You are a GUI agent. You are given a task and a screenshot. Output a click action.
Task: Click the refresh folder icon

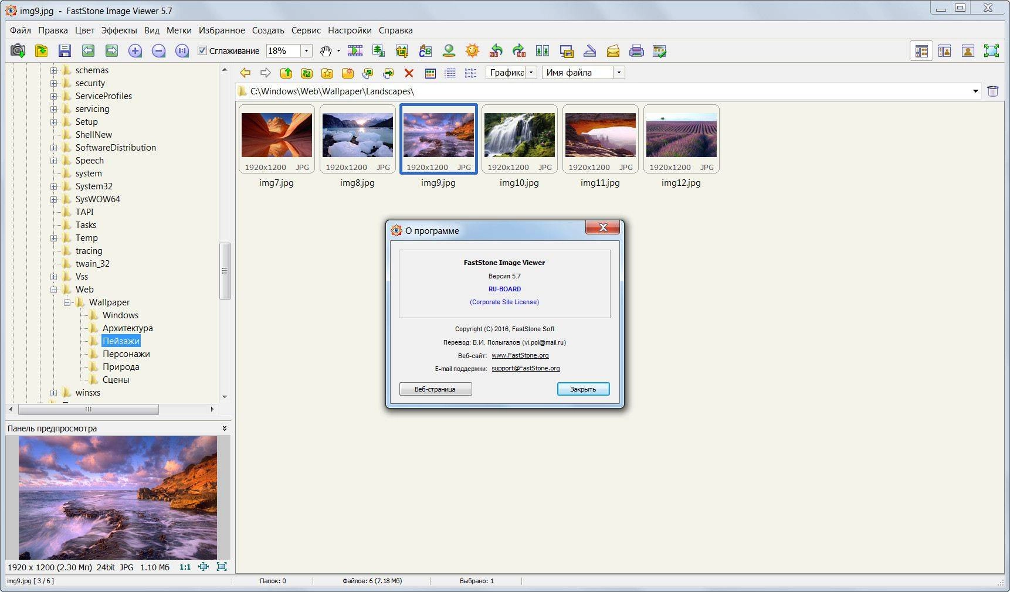click(x=307, y=73)
